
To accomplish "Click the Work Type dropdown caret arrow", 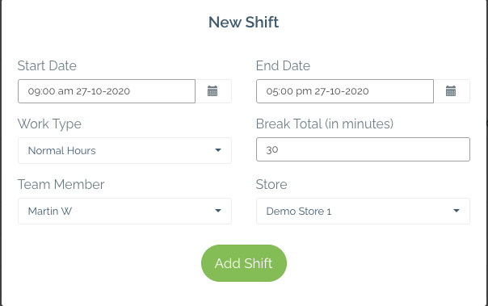I will 218,150.
